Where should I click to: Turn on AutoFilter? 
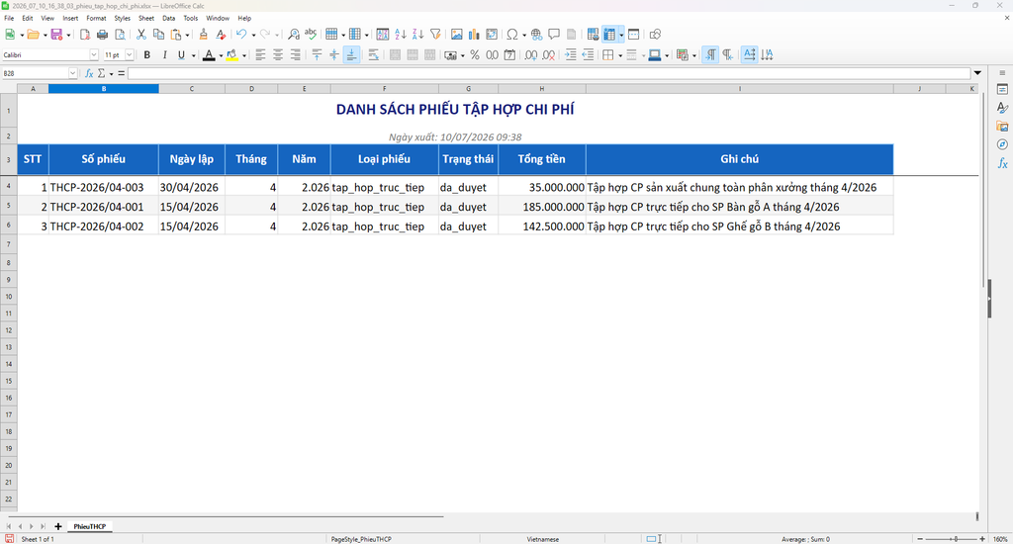435,35
